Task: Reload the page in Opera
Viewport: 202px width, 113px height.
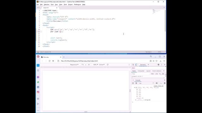Action: [x=50, y=61]
